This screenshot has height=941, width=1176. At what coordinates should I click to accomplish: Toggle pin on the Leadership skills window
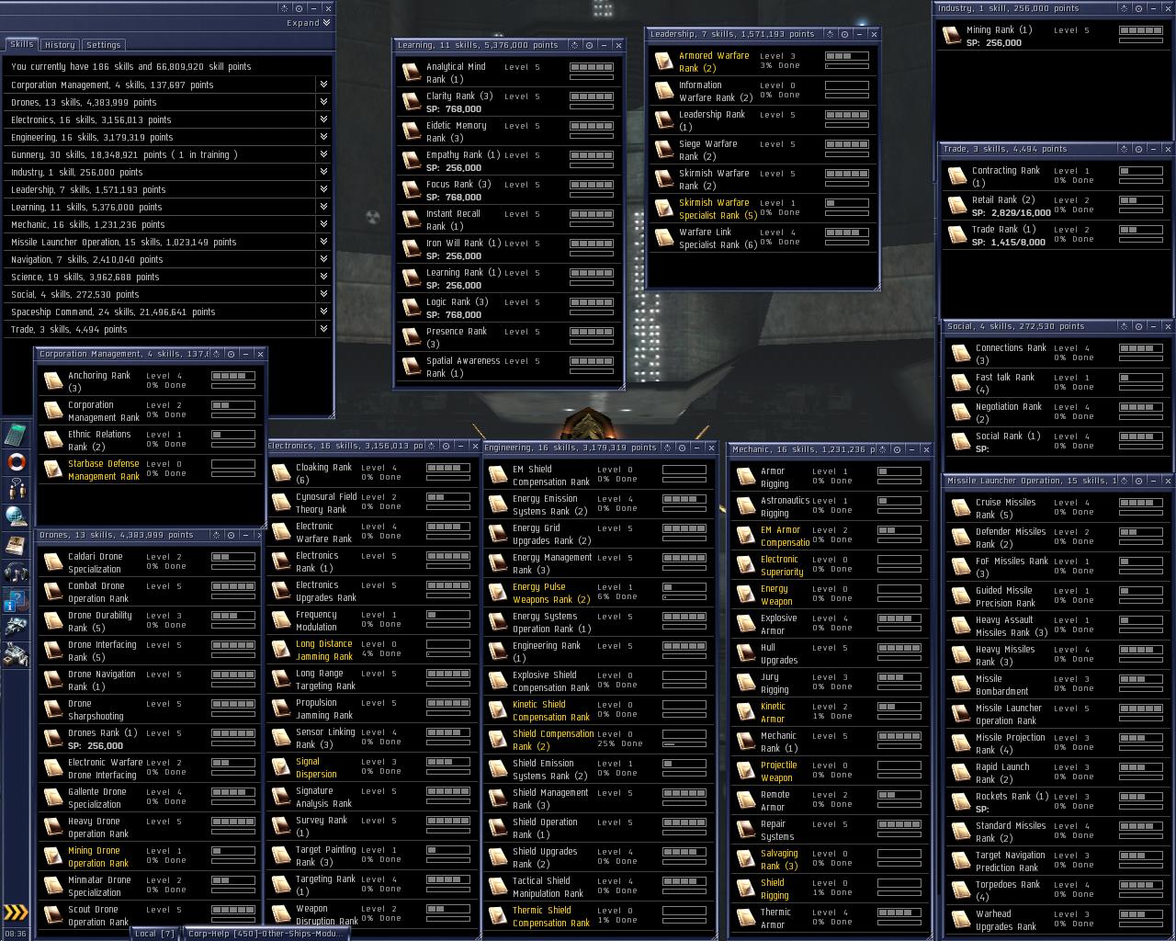click(844, 34)
